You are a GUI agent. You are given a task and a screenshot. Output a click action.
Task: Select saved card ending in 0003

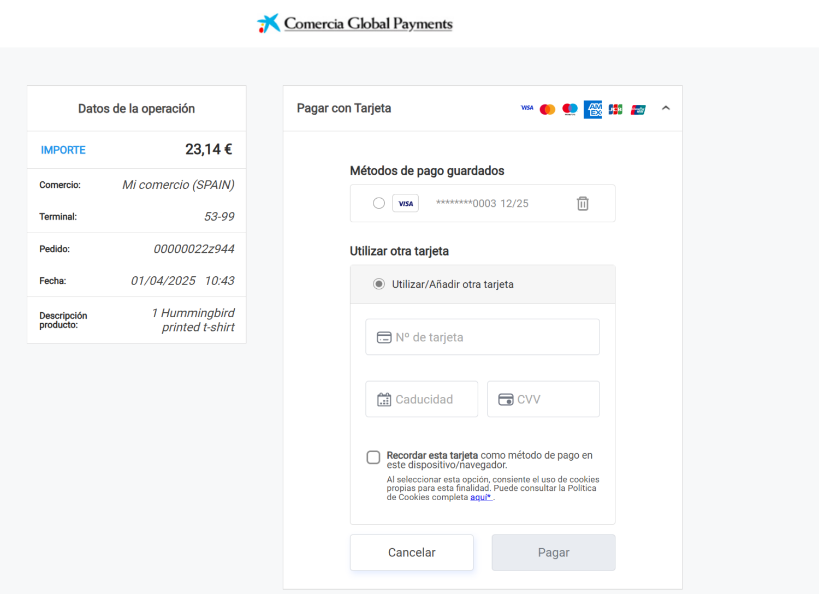pyautogui.click(x=379, y=203)
